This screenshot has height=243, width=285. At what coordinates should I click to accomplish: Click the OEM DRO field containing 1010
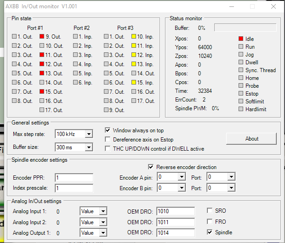pos(176,211)
